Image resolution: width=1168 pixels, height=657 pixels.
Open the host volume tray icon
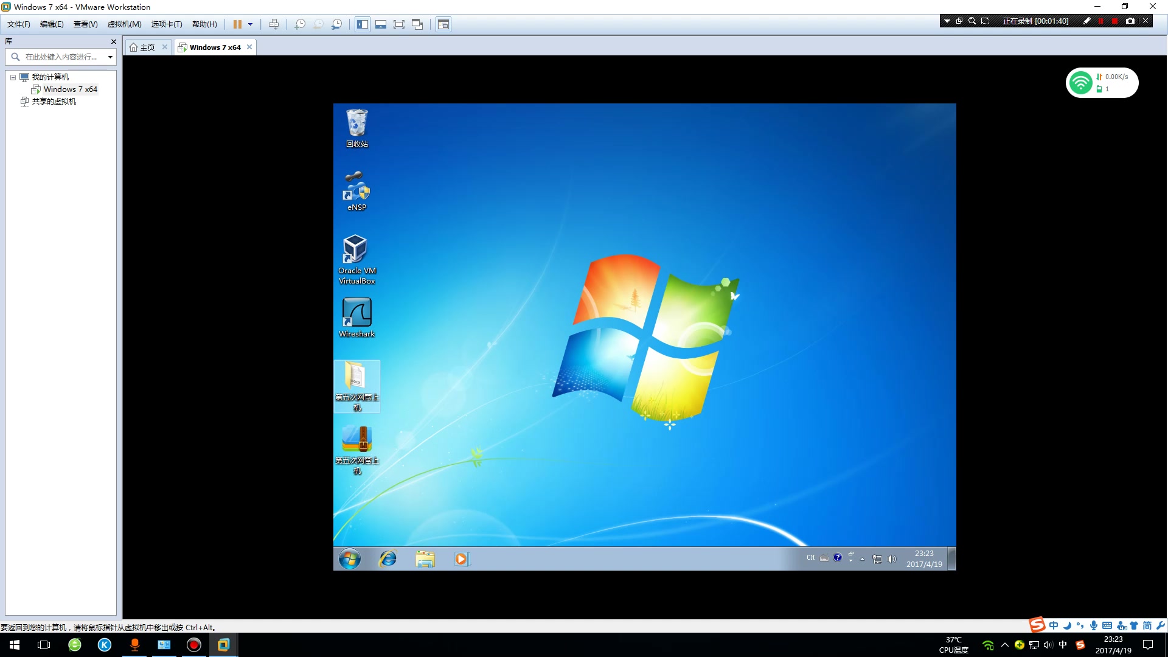(1048, 645)
